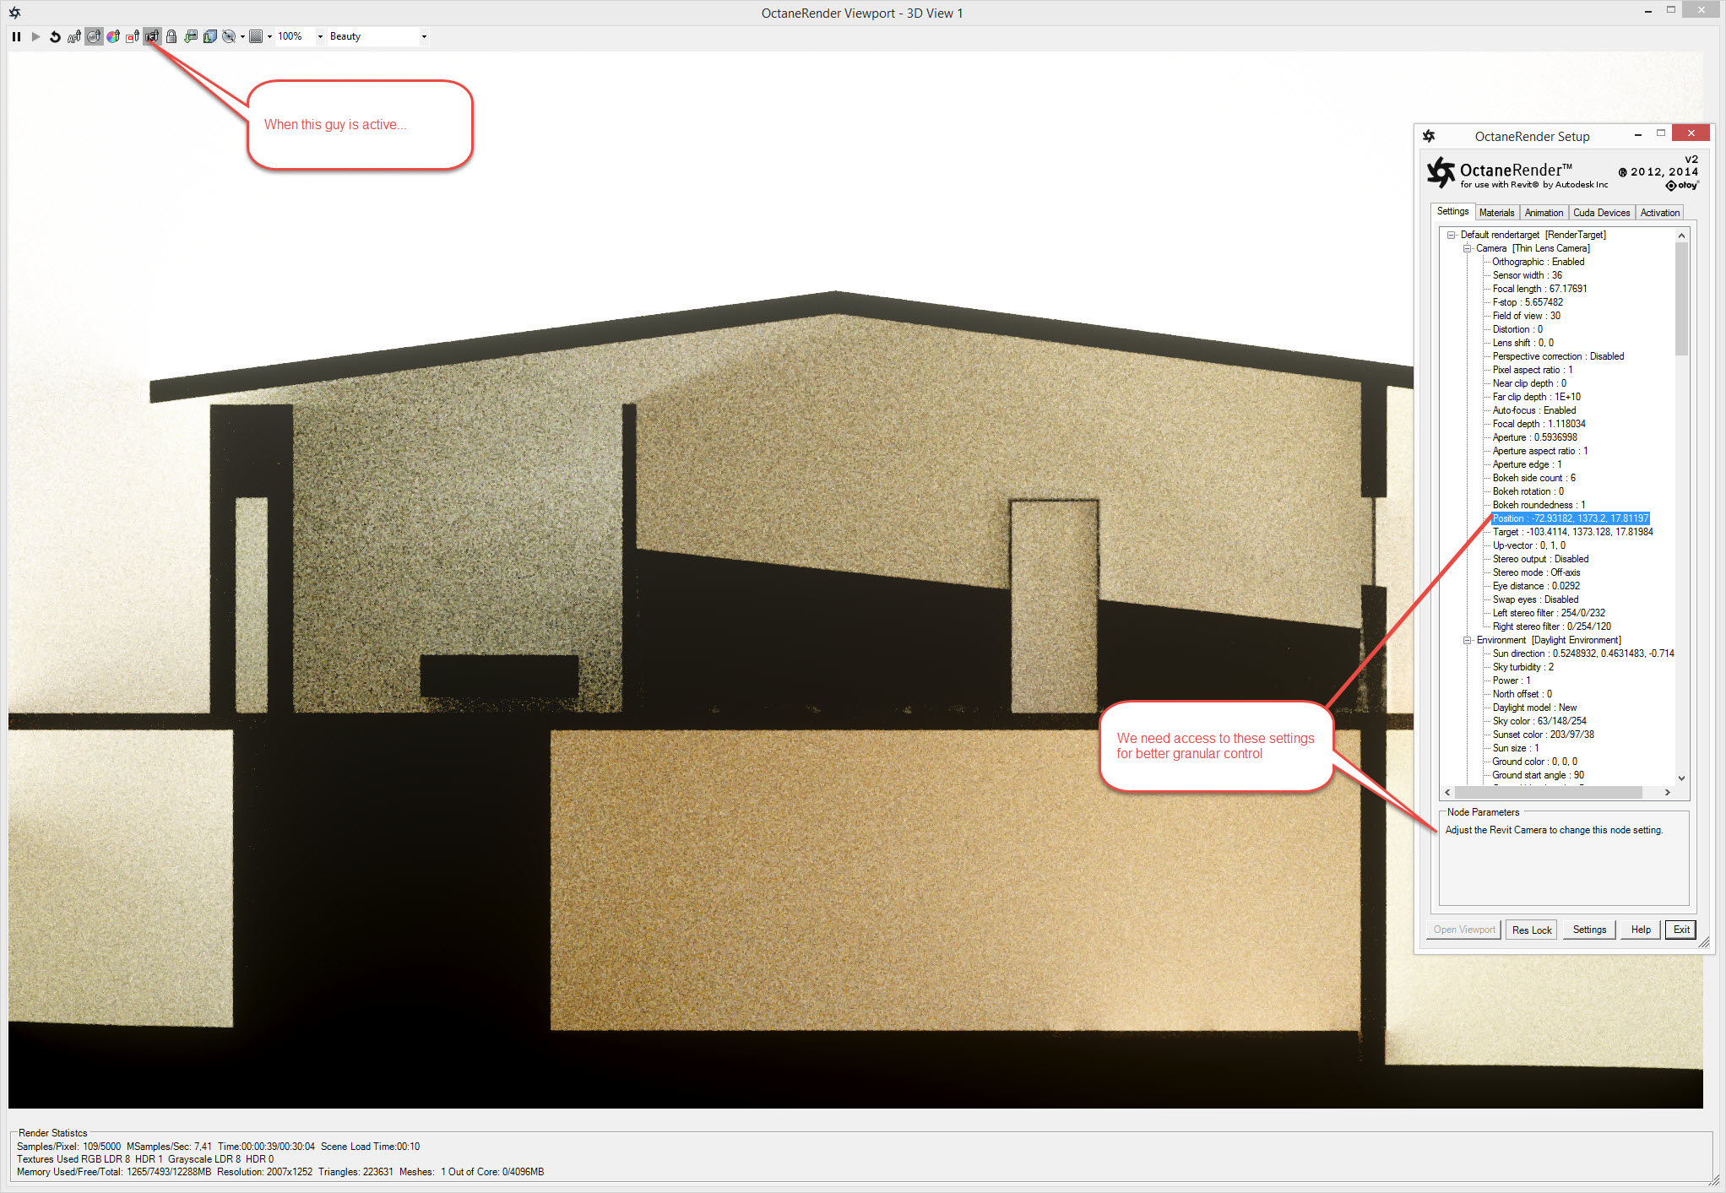Switch to the Materials tab
Viewport: 1726px width, 1193px height.
click(1496, 213)
